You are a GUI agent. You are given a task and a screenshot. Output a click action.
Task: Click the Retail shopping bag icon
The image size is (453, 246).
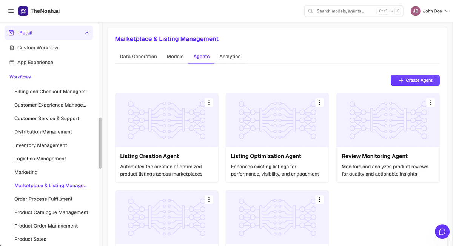11,33
